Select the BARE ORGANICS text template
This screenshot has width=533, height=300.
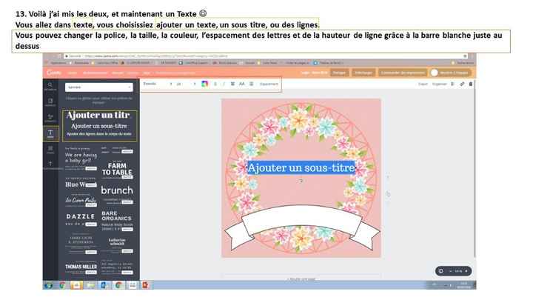117,220
